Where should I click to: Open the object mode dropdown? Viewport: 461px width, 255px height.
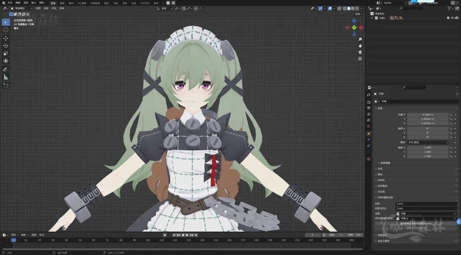click(22, 9)
